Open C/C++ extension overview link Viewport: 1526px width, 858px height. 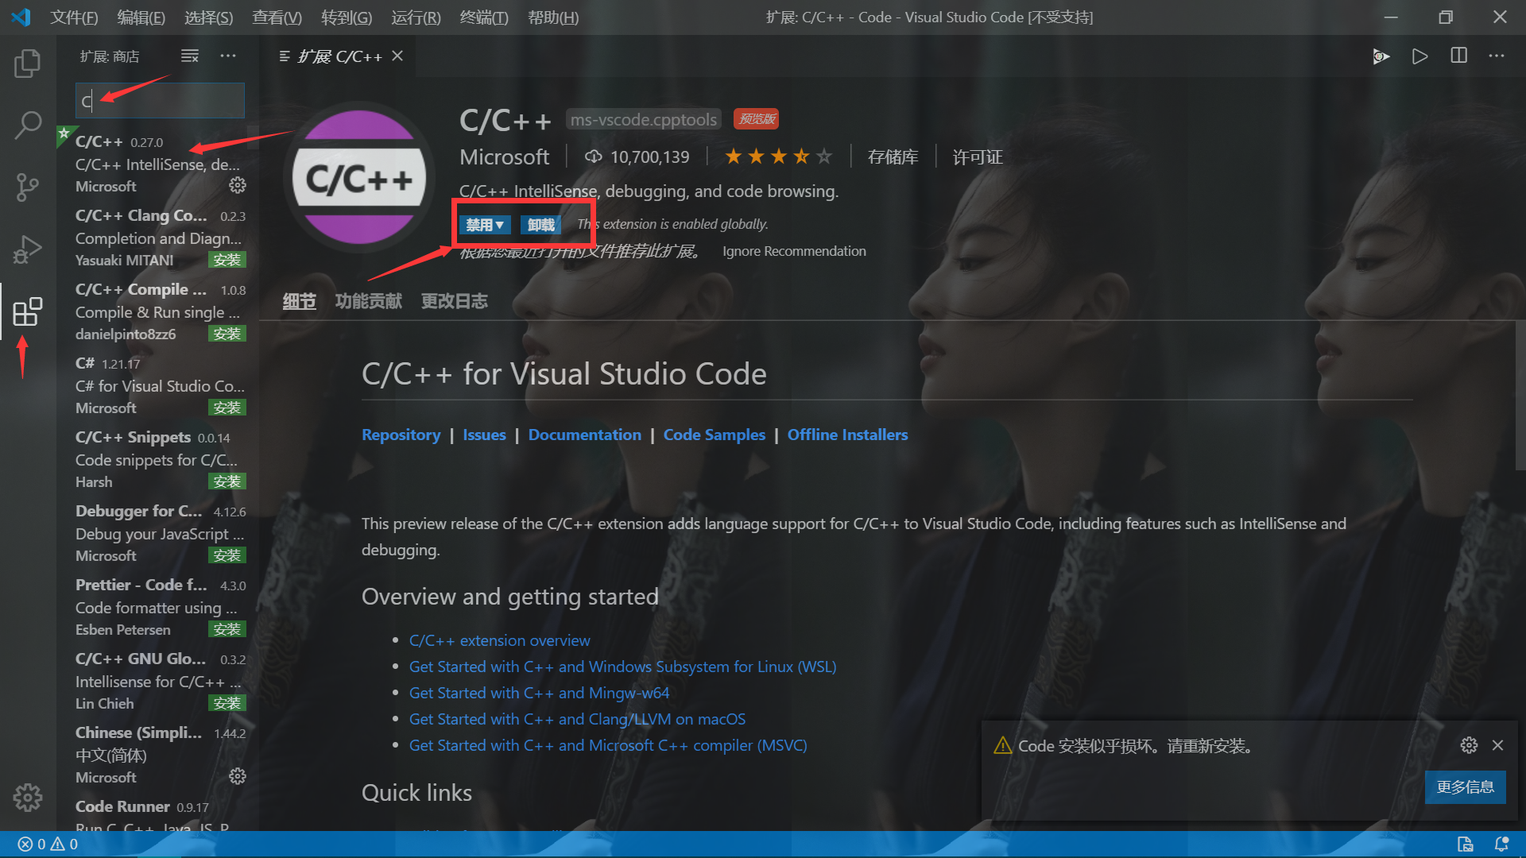(x=499, y=640)
